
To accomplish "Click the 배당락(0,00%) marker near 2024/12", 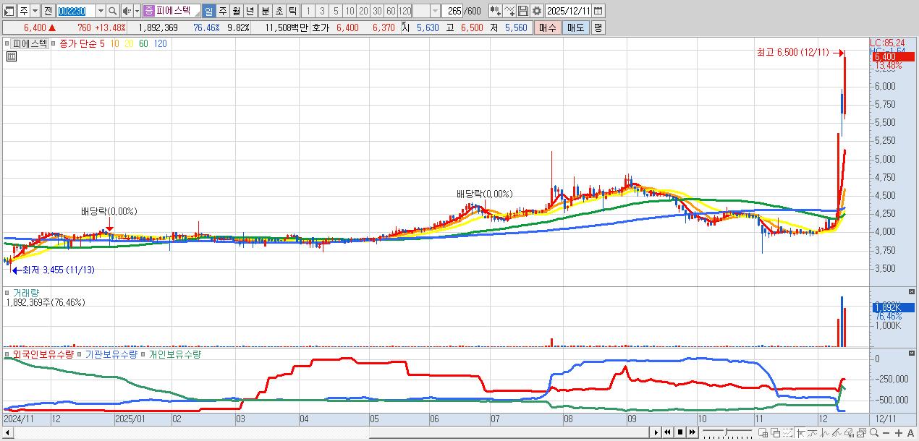I will click(109, 211).
